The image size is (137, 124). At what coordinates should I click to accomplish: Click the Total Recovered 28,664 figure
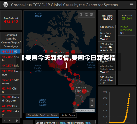[x=127, y=18]
